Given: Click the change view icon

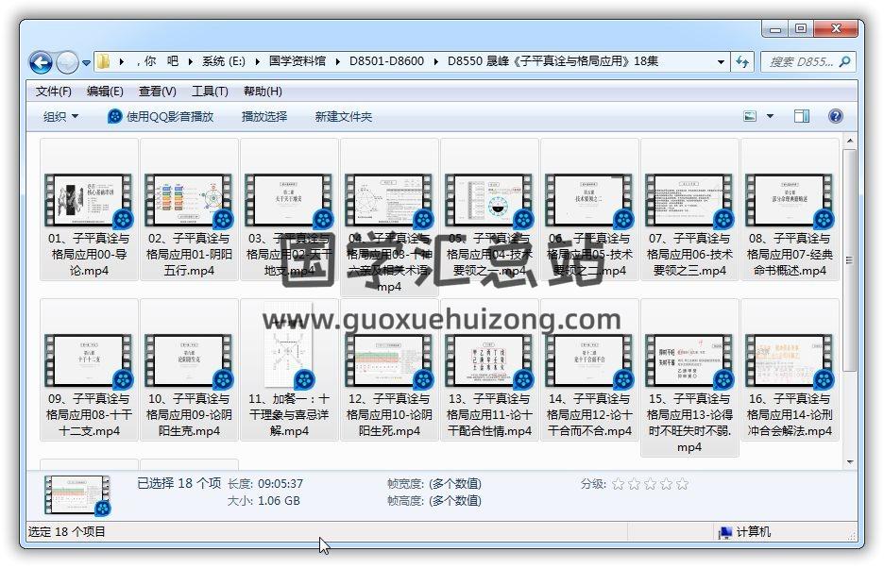Looking at the screenshot, I should [750, 116].
